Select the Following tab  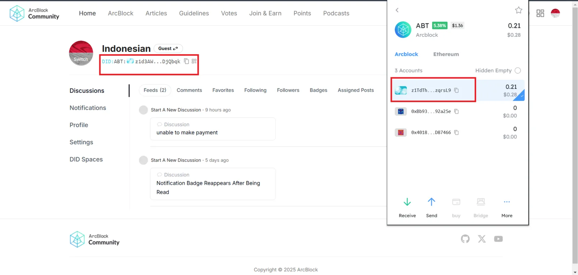[x=255, y=90]
